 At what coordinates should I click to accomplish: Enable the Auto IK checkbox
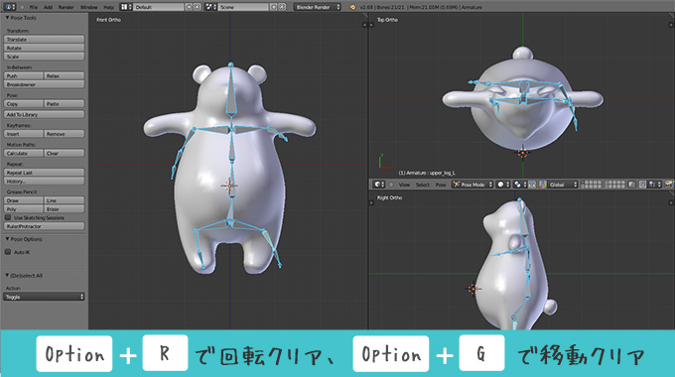click(8, 252)
